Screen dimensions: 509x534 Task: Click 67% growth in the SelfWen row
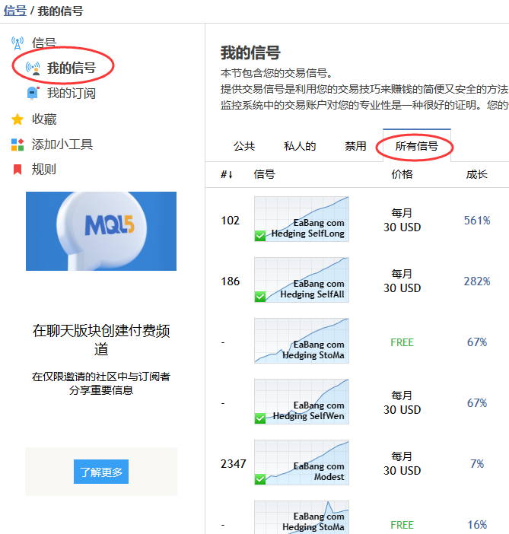477,403
